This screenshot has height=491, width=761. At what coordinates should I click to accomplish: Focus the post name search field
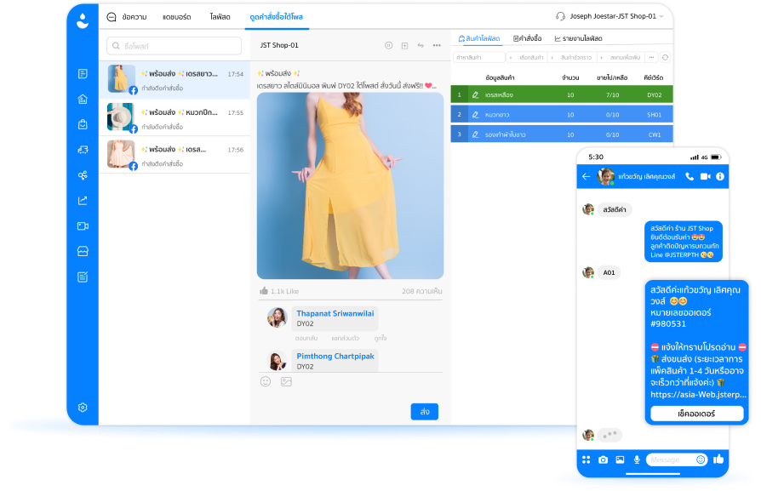pyautogui.click(x=174, y=46)
